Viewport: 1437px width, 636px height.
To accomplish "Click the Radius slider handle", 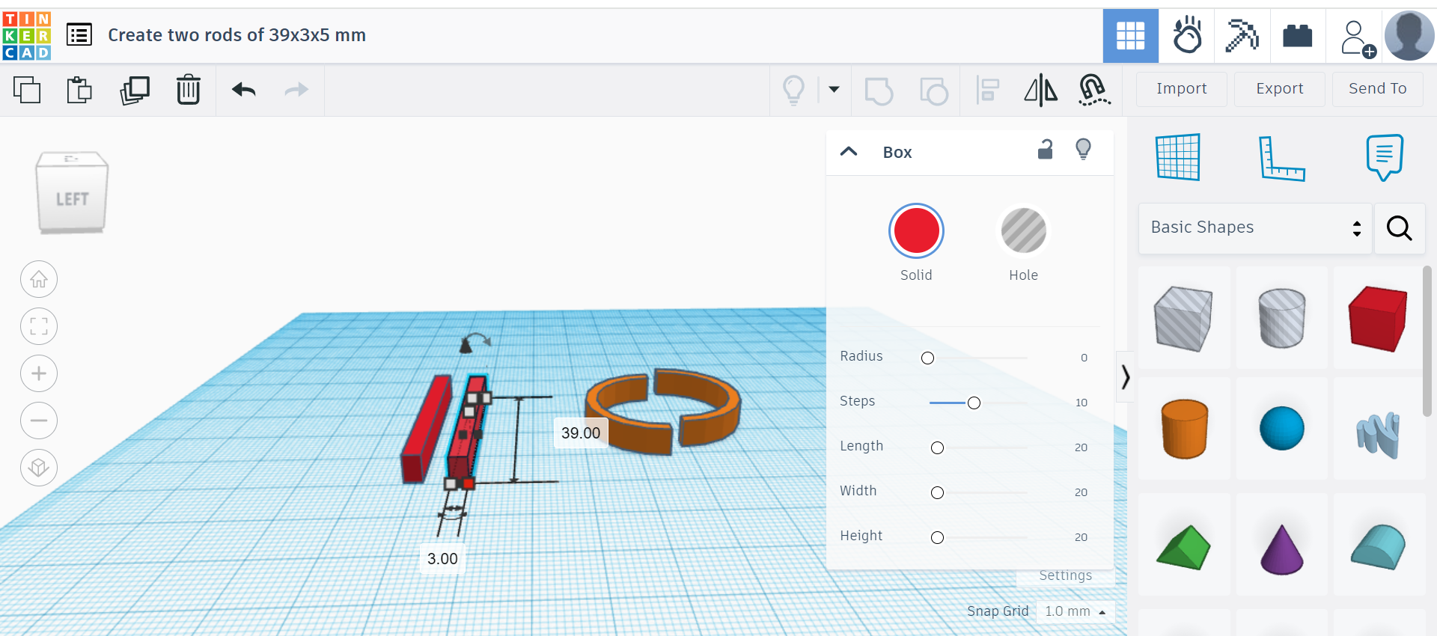I will tap(928, 358).
